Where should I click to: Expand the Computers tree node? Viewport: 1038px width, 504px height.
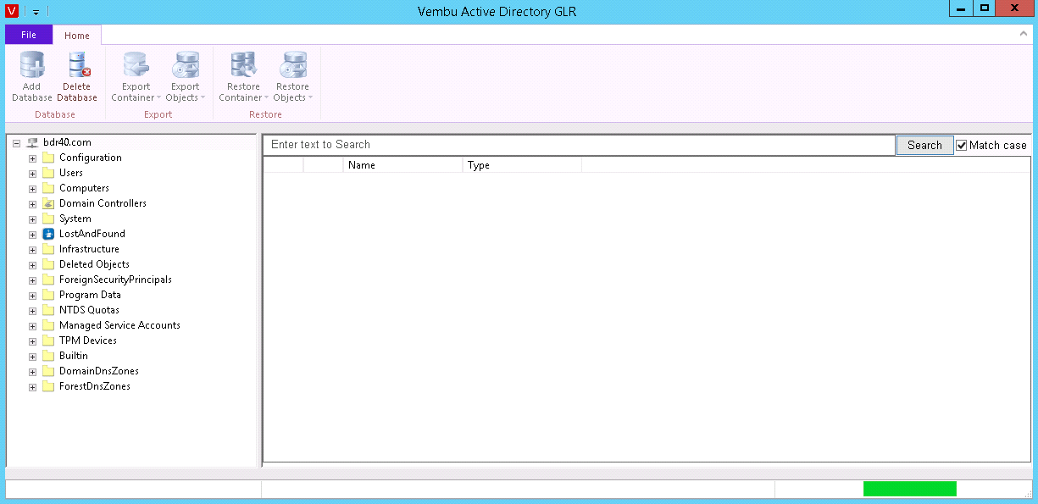[x=32, y=189]
